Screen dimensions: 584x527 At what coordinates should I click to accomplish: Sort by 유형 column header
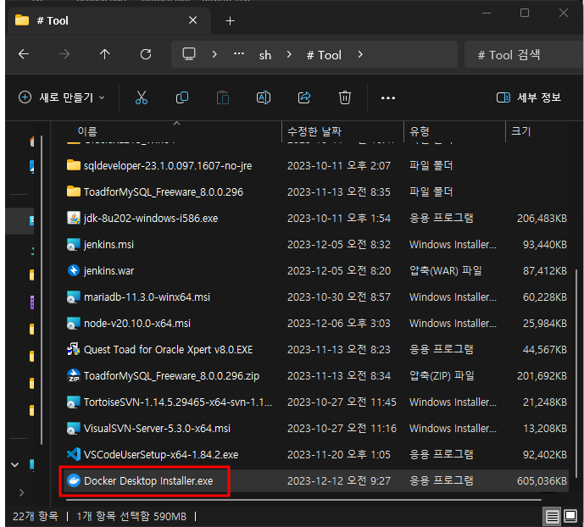[x=420, y=131]
